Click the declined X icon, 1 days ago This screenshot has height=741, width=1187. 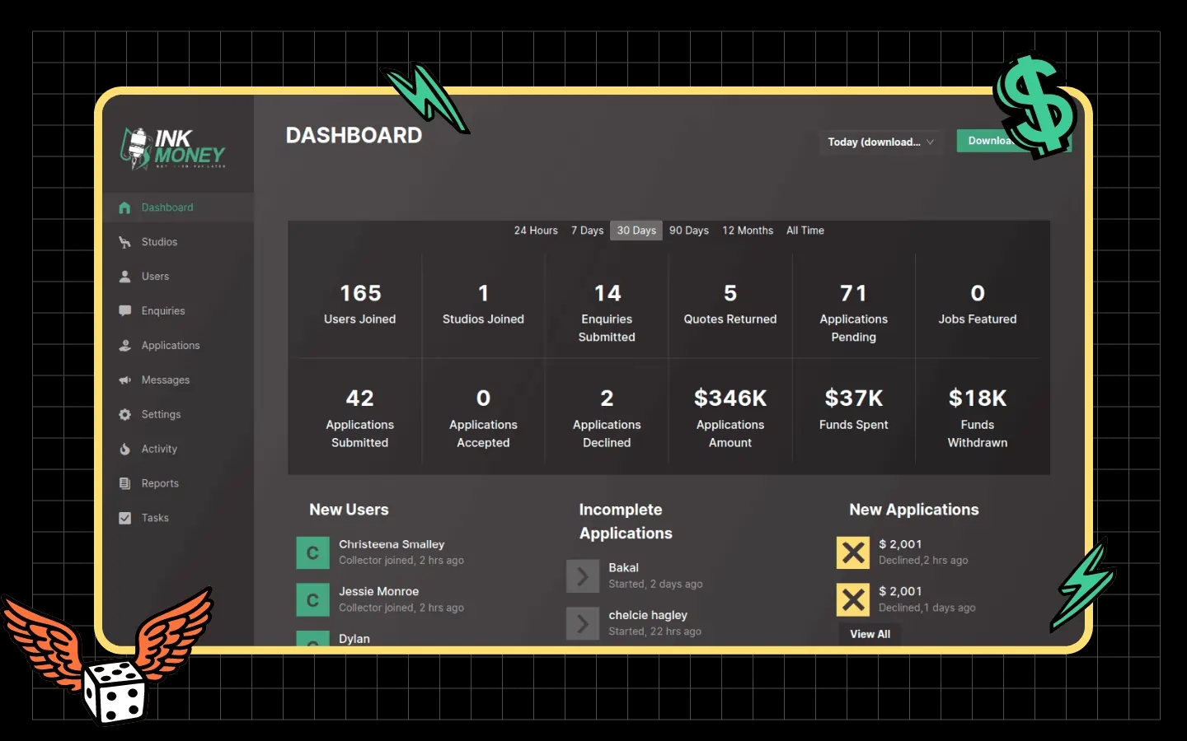[x=853, y=599]
